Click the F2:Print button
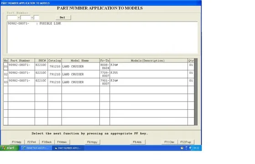The width and height of the screenshot is (255, 164). [32, 142]
